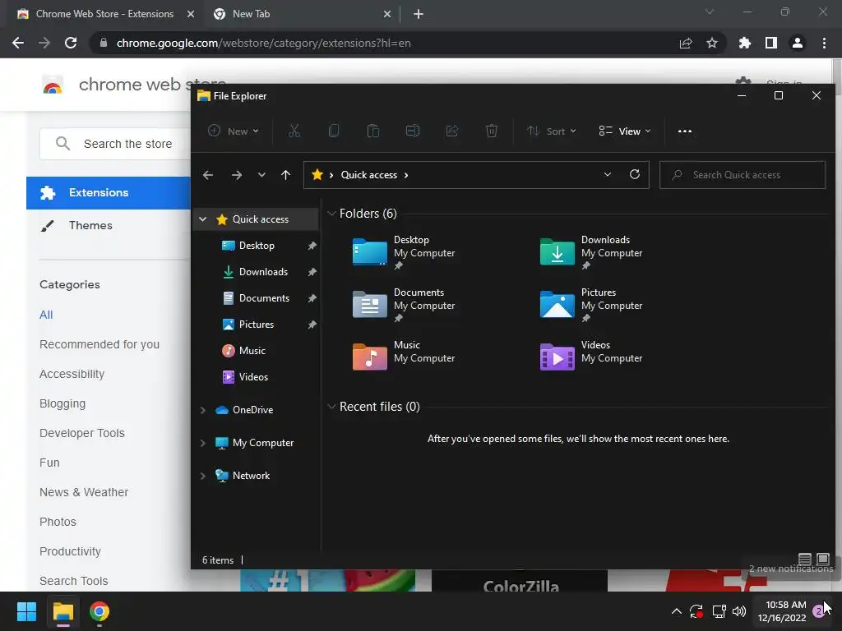Screen dimensions: 842x631
Task: Click the Chrome address bar URL
Action: click(263, 43)
